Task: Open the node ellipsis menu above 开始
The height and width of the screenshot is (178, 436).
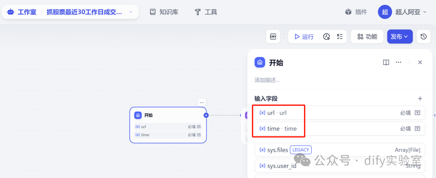Action: tap(202, 102)
